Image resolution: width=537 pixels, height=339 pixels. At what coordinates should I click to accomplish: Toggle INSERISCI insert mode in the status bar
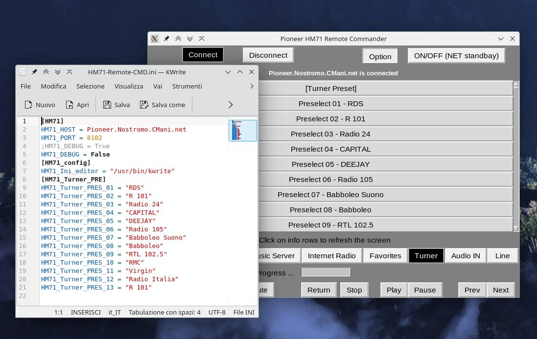[x=86, y=312]
